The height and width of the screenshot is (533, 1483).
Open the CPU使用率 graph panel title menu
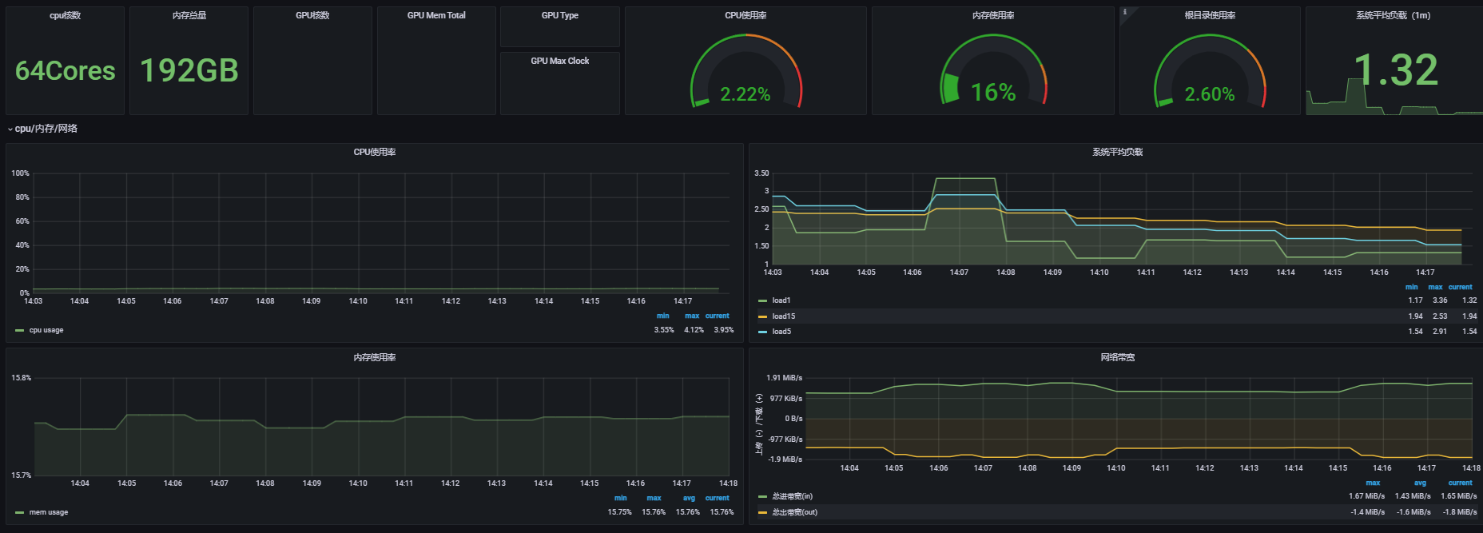374,152
